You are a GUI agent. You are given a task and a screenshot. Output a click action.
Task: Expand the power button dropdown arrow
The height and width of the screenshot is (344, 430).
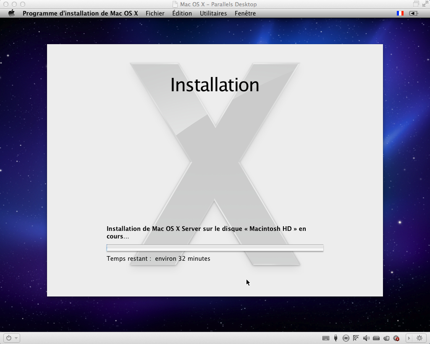(x=16, y=338)
